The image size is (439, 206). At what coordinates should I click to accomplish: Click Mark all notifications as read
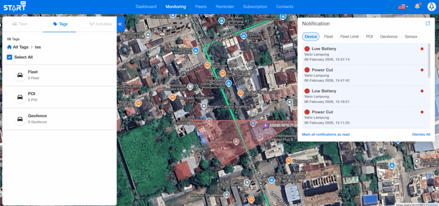(325, 134)
